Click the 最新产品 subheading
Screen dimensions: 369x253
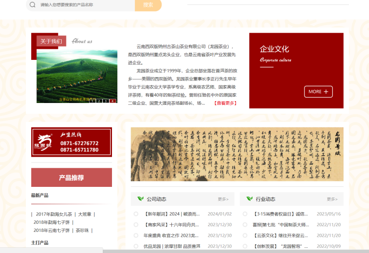click(x=40, y=195)
